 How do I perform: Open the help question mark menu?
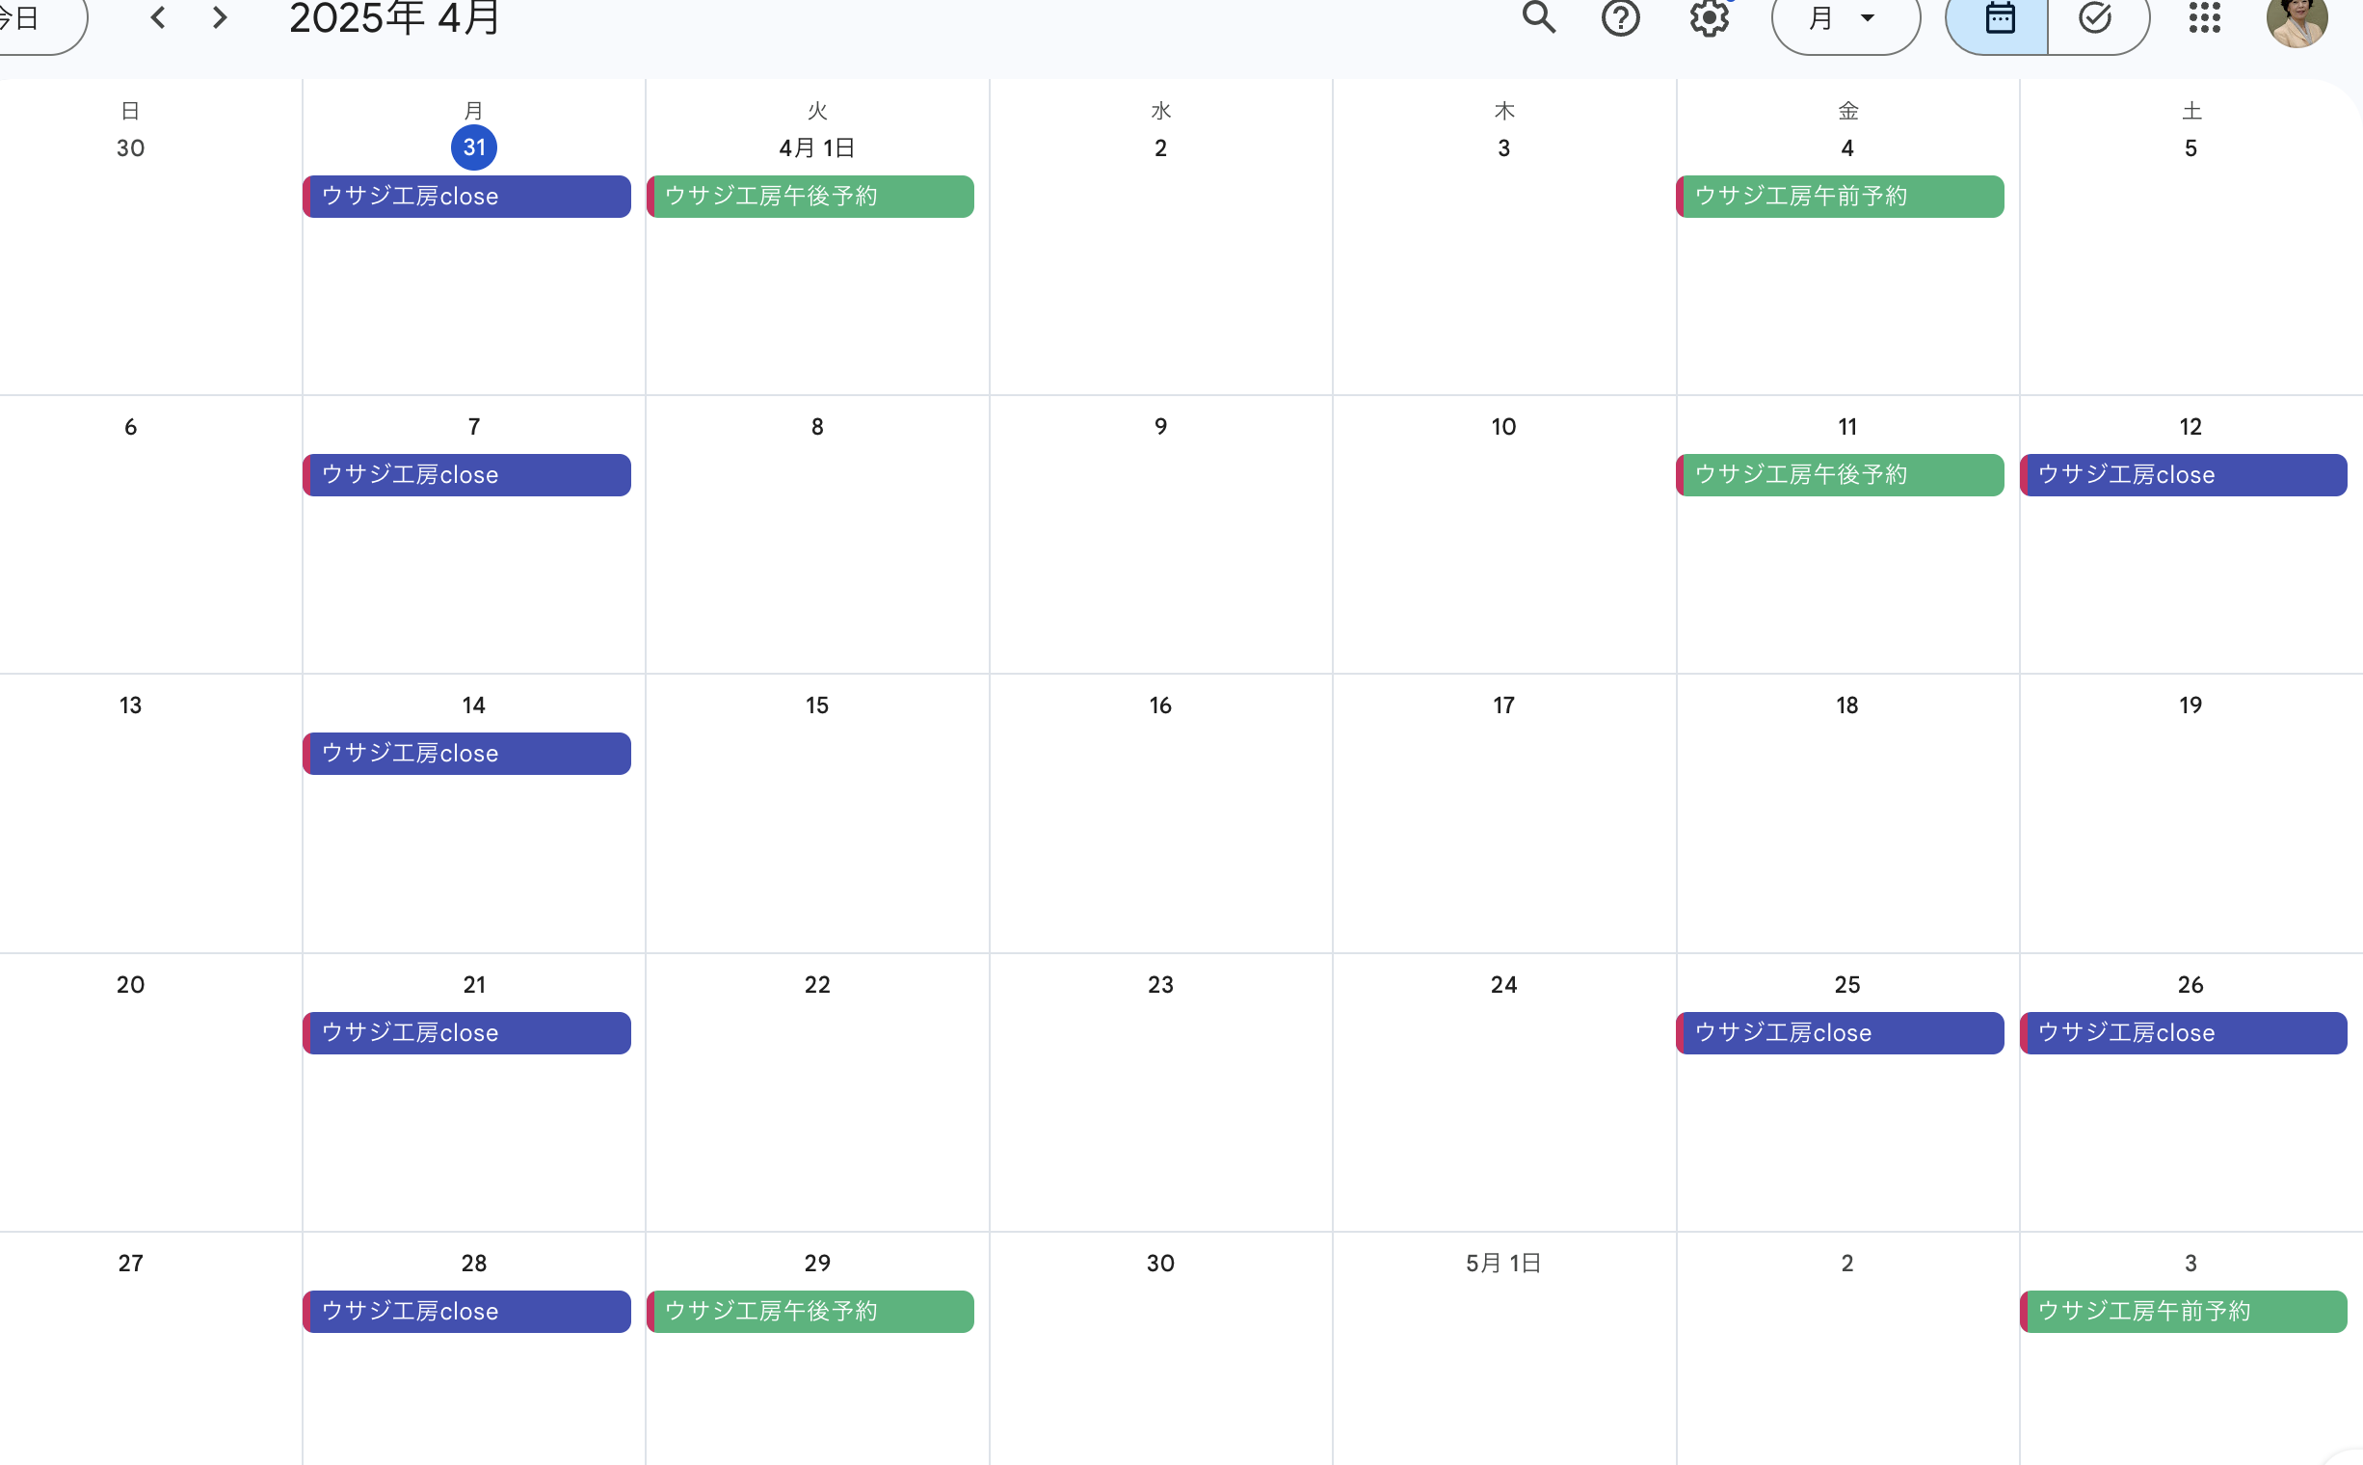[1620, 17]
